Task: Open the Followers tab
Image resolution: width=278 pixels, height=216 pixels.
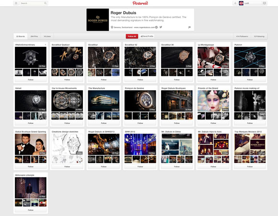Action: (242, 36)
